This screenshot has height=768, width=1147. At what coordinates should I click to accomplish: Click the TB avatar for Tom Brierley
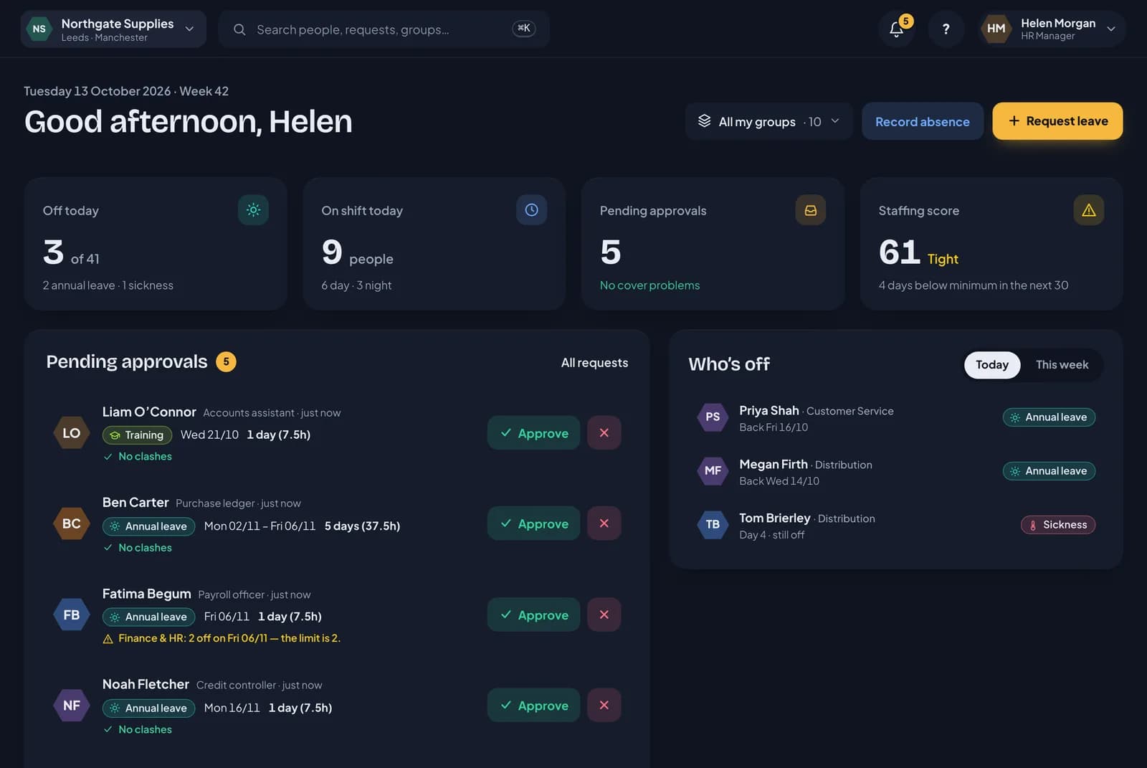(713, 524)
